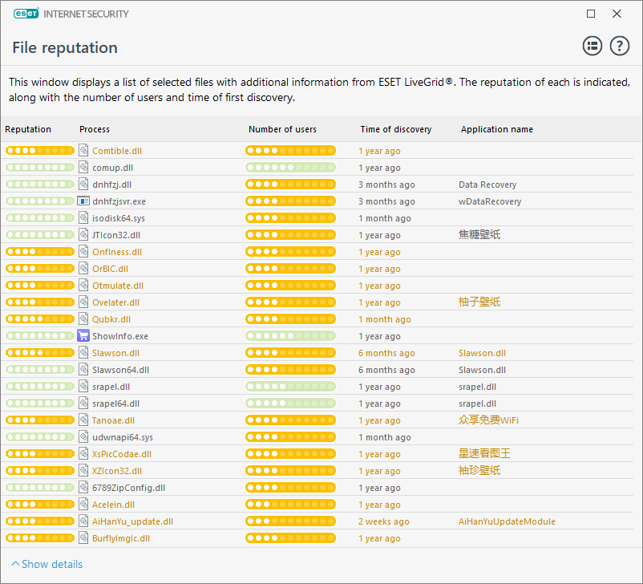Sort by the Process column header
Image resolution: width=643 pixels, height=584 pixels.
95,129
